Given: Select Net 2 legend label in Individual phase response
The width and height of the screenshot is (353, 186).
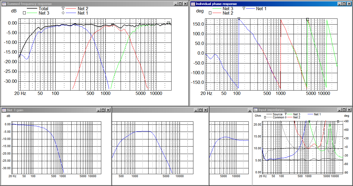Looking at the screenshot, I should coord(228,13).
